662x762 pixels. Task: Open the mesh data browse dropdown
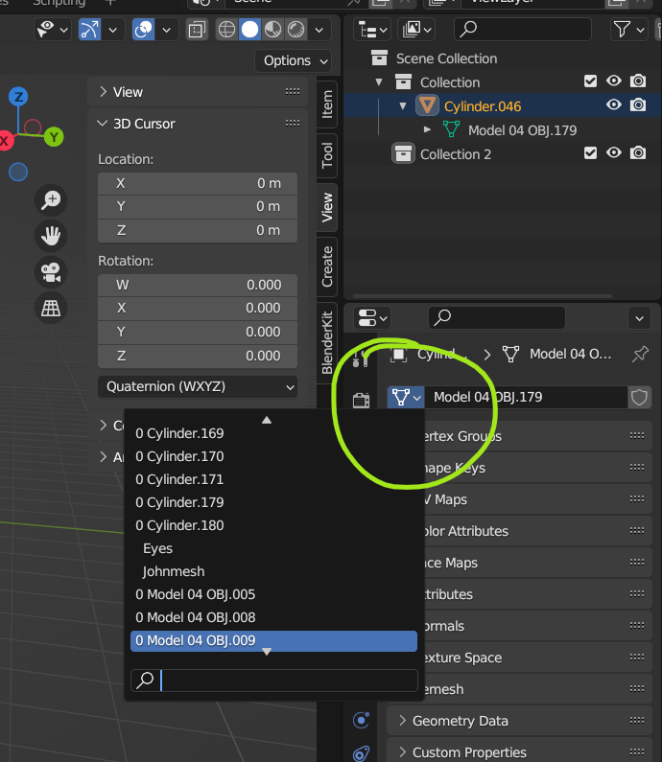(406, 398)
